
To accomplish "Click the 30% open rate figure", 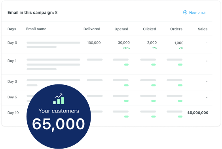I will coord(127,48).
